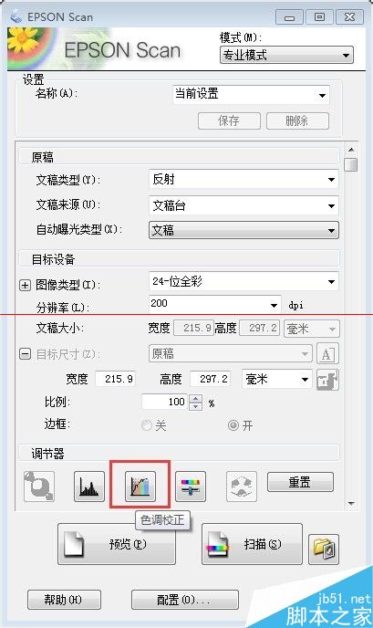373x628 pixels.
Task: Click the auto exposure adjustment icon
Action: pos(39,487)
